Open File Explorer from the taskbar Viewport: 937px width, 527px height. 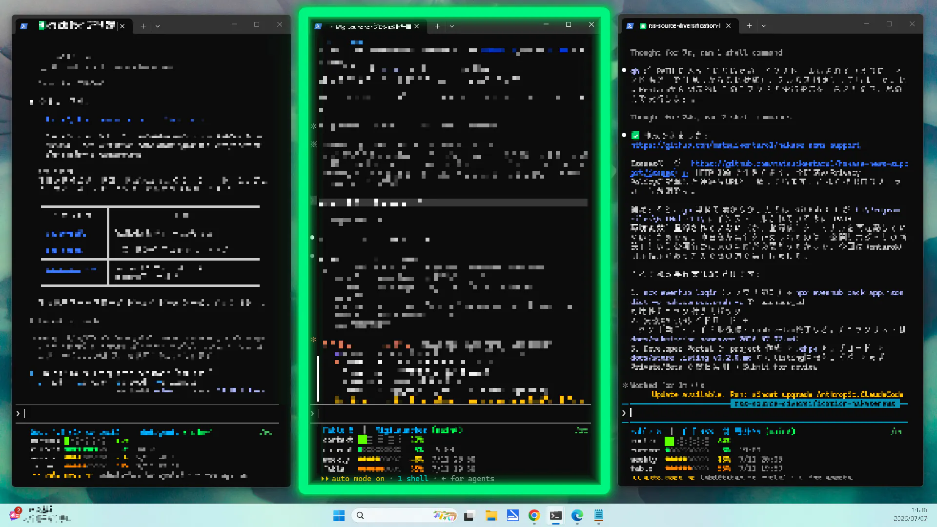coord(491,515)
